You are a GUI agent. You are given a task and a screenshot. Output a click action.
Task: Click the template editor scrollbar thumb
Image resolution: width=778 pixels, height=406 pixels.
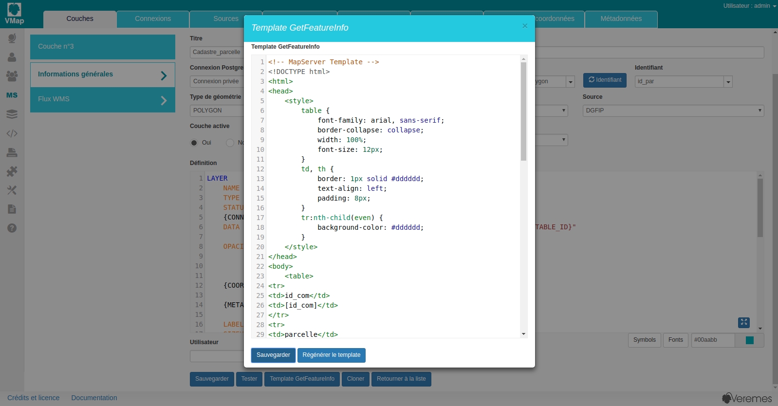coord(523,111)
